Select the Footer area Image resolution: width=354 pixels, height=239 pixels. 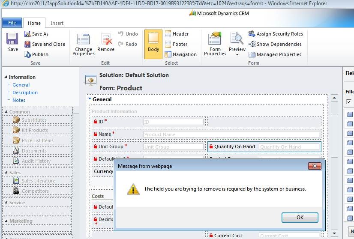[x=176, y=44]
